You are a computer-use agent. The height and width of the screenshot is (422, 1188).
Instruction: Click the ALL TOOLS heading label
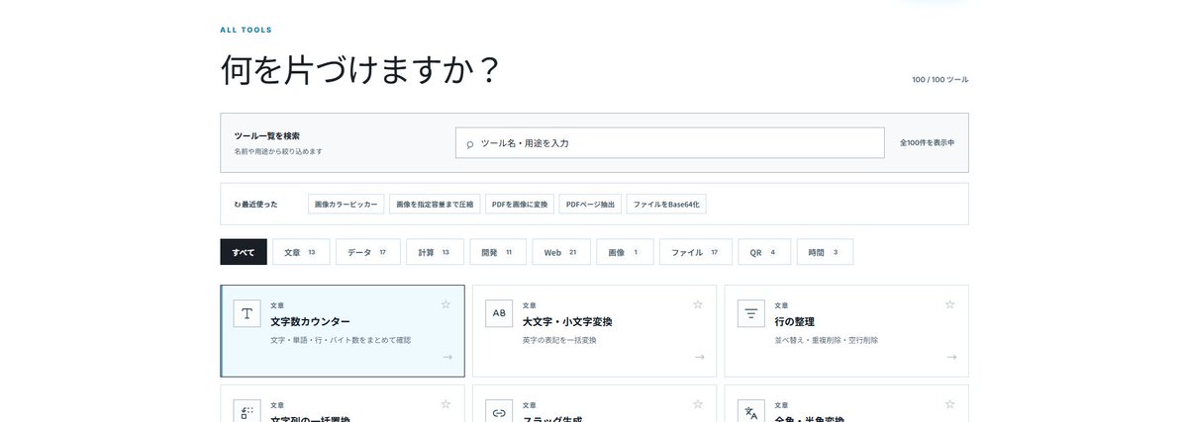pos(246,31)
